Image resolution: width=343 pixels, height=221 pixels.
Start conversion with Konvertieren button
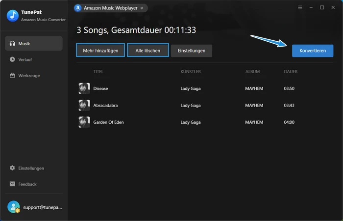[x=313, y=51]
